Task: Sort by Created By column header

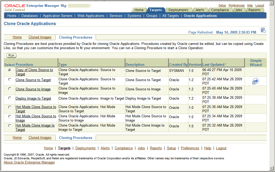Action: [178, 64]
